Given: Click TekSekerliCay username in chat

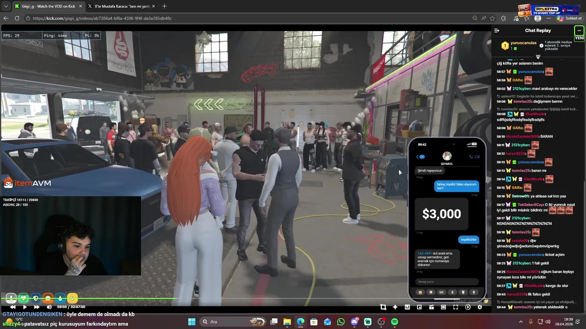Looking at the screenshot, I should [x=530, y=205].
